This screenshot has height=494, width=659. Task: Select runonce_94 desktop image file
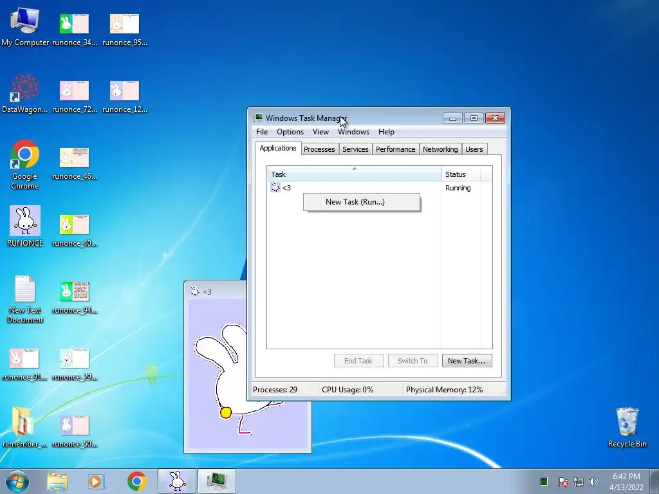[x=75, y=297]
